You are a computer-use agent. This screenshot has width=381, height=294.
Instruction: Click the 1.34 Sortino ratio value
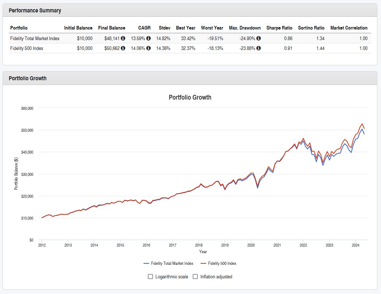(x=320, y=38)
